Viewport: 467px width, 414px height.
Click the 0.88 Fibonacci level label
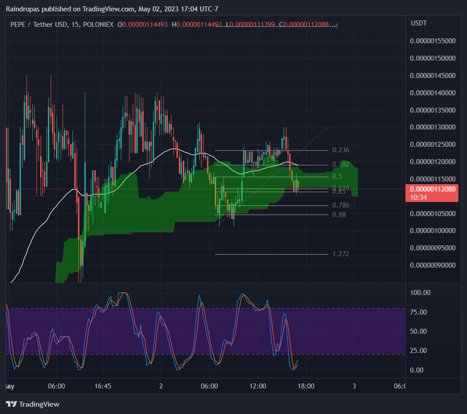point(339,214)
